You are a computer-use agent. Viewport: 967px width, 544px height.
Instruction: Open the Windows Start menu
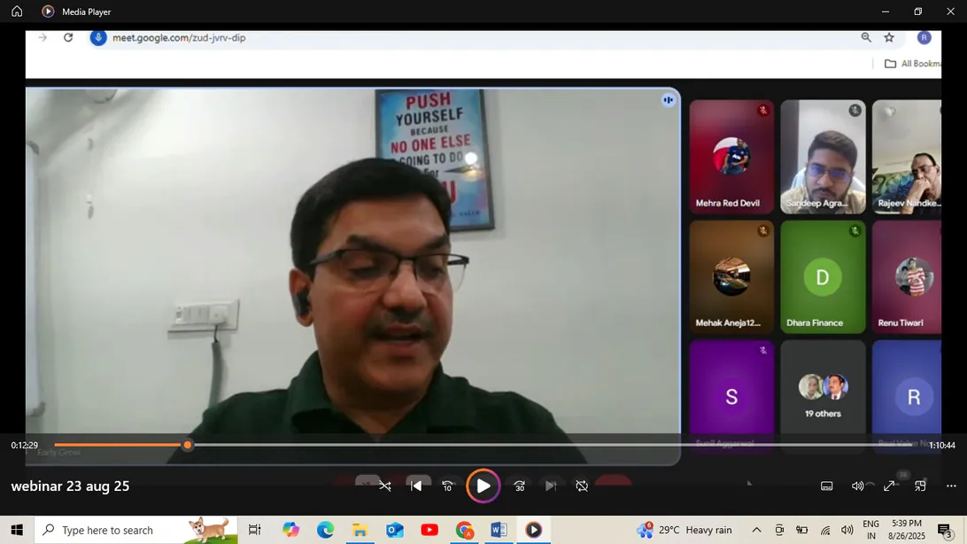tap(17, 530)
